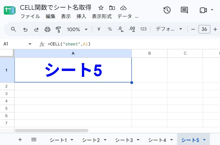
Task: Increase font size with plus
Action: (215, 29)
